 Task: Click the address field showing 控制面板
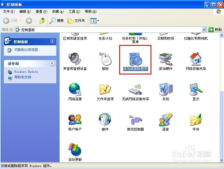[x=108, y=30]
